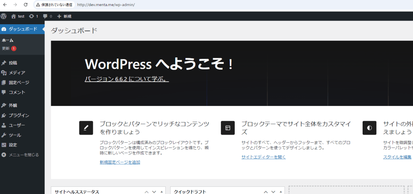Click the half-circle styles icon

pos(369,128)
